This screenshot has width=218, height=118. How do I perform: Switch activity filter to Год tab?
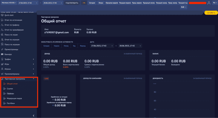coord(74,46)
